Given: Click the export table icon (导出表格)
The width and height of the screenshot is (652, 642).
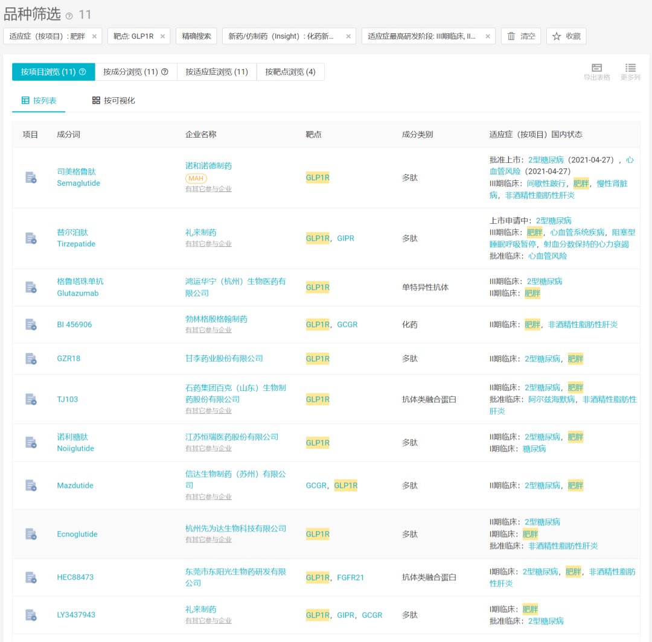Looking at the screenshot, I should click(596, 71).
